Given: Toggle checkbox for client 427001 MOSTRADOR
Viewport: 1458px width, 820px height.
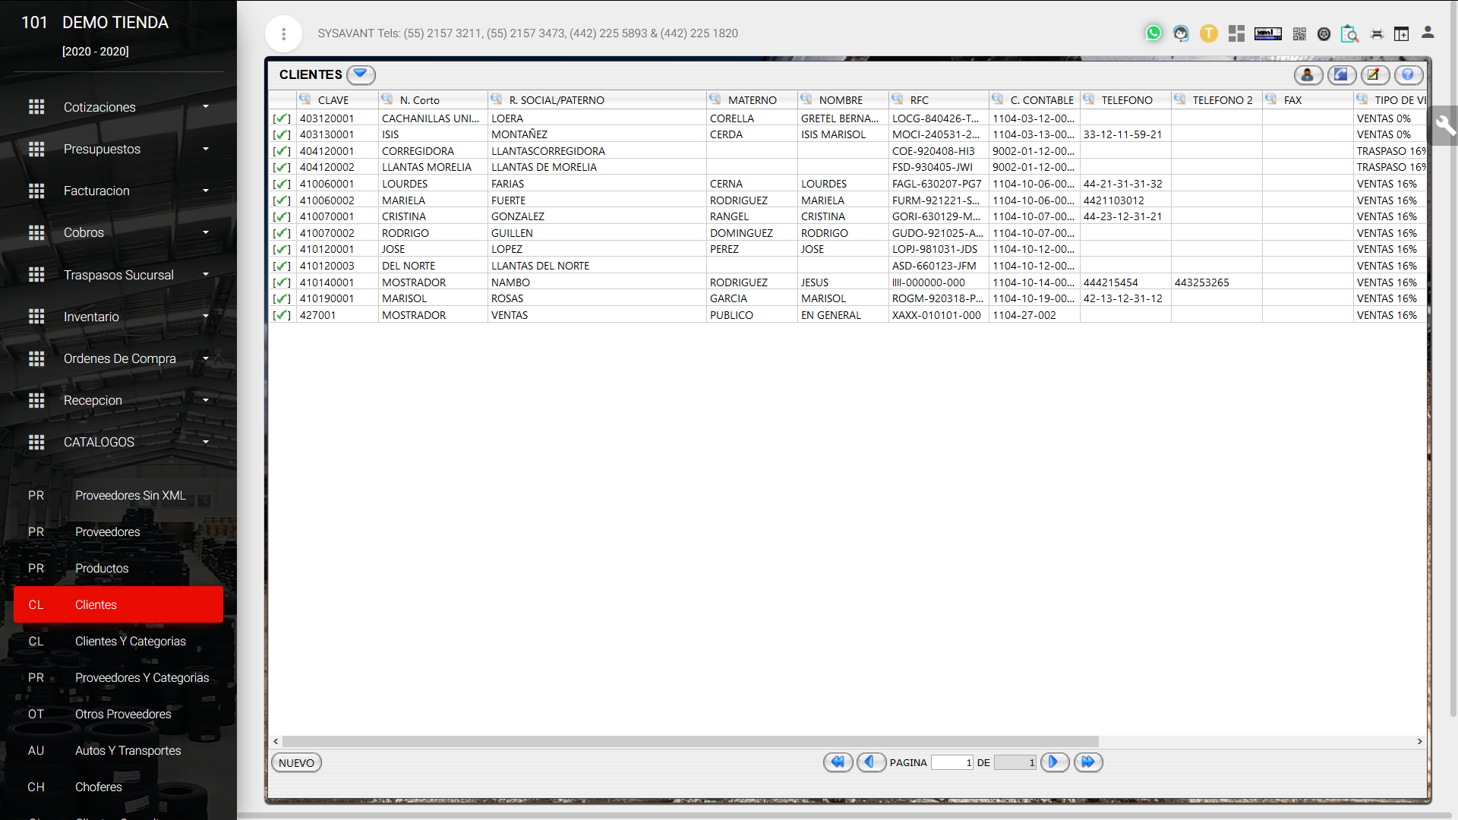Looking at the screenshot, I should pos(282,315).
